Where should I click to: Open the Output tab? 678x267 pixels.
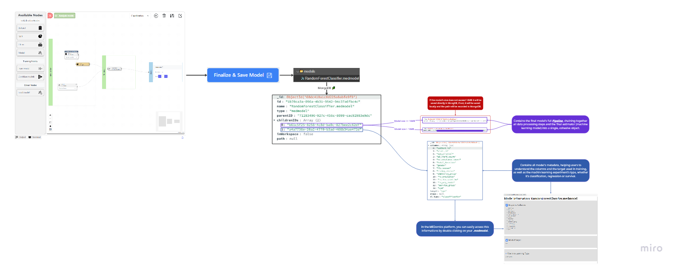coord(21,137)
